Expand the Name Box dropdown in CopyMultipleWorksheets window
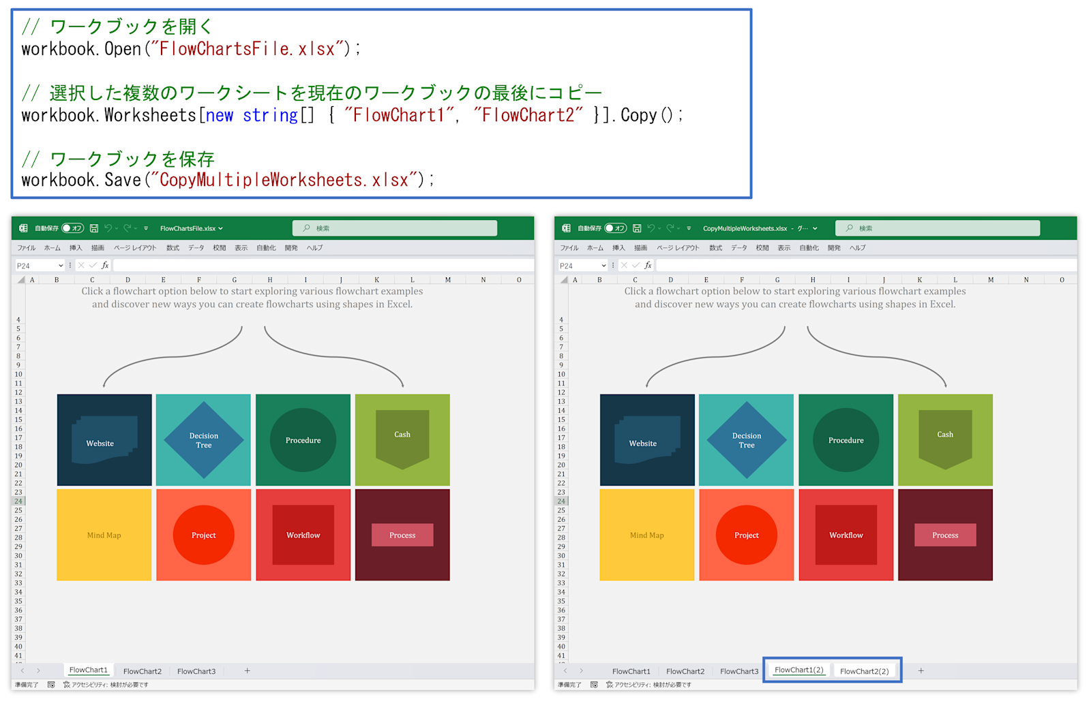This screenshot has height=701, width=1091. pyautogui.click(x=603, y=266)
